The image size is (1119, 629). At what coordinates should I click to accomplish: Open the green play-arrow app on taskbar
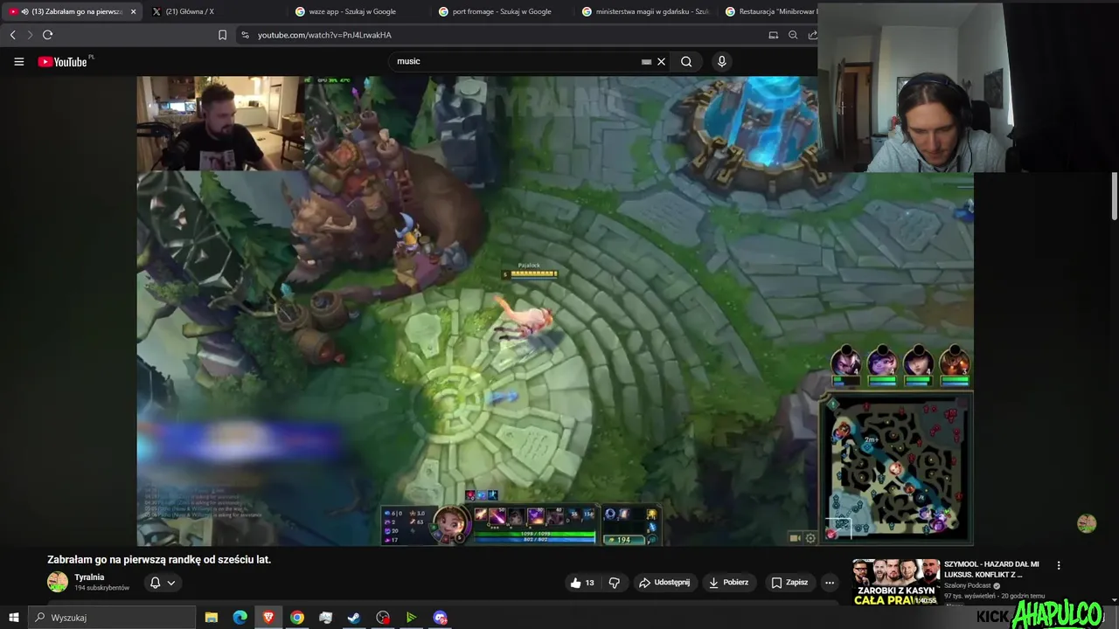point(411,618)
